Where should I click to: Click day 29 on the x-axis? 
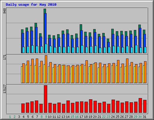pyautogui.click(x=135, y=117)
